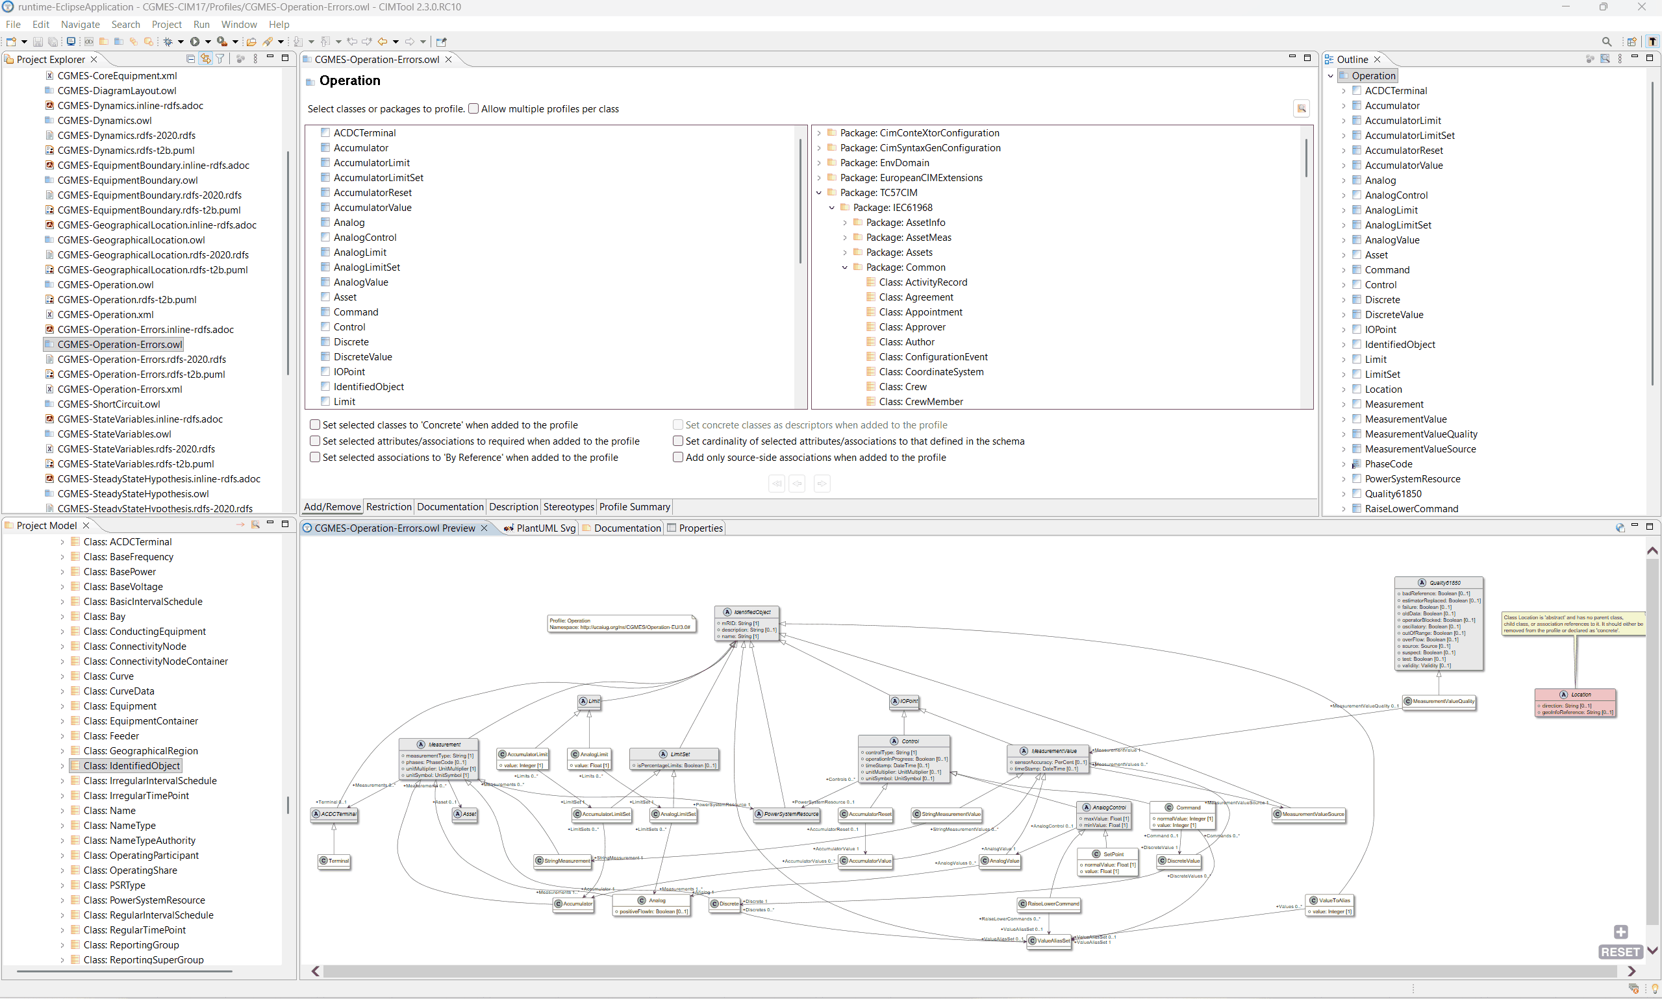The height and width of the screenshot is (999, 1662).
Task: Collapse Package: Common node
Action: pos(845,267)
